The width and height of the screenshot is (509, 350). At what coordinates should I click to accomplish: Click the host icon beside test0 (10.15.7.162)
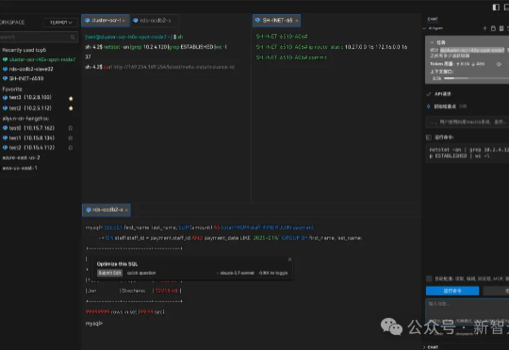click(5, 128)
